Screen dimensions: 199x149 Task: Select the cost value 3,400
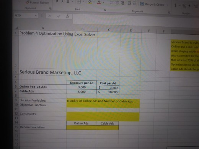click(108, 88)
